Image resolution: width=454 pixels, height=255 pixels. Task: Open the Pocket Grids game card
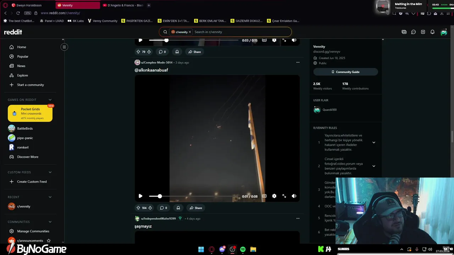pos(30,113)
